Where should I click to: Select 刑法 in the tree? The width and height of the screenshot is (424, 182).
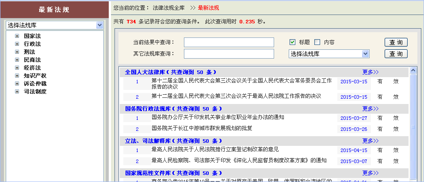pos(30,52)
